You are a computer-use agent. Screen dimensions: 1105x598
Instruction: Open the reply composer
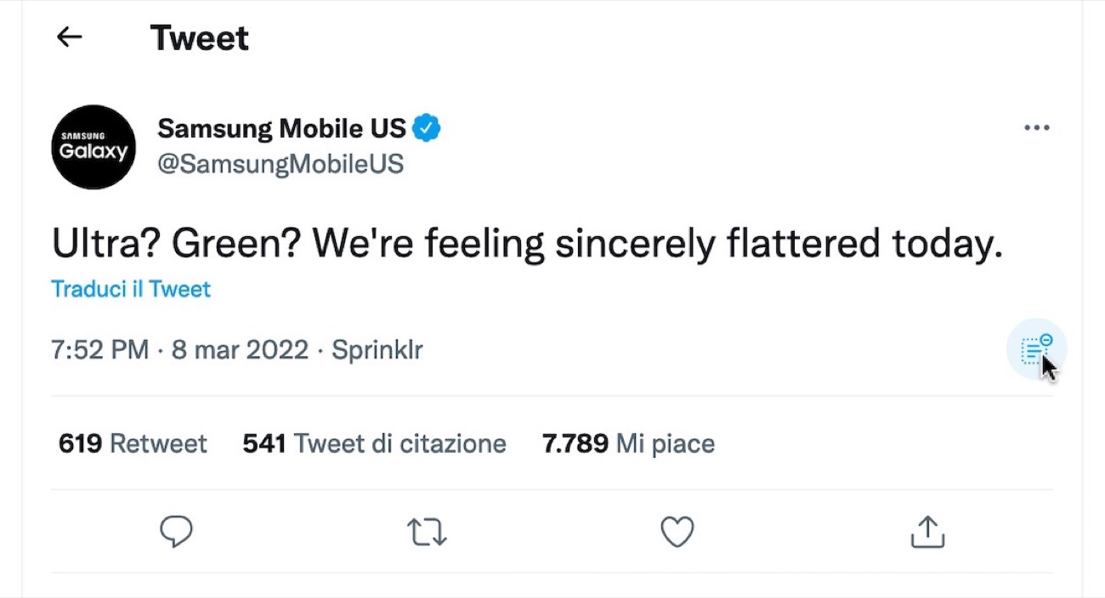(177, 531)
